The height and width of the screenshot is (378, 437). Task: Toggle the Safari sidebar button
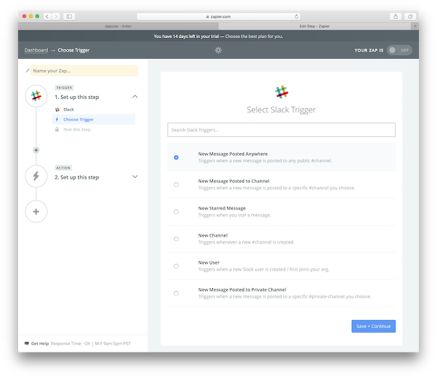[69, 17]
